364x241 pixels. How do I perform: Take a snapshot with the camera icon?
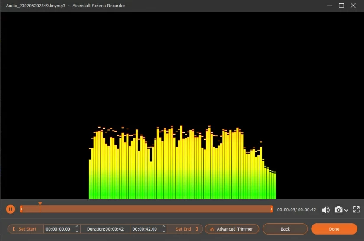point(338,209)
